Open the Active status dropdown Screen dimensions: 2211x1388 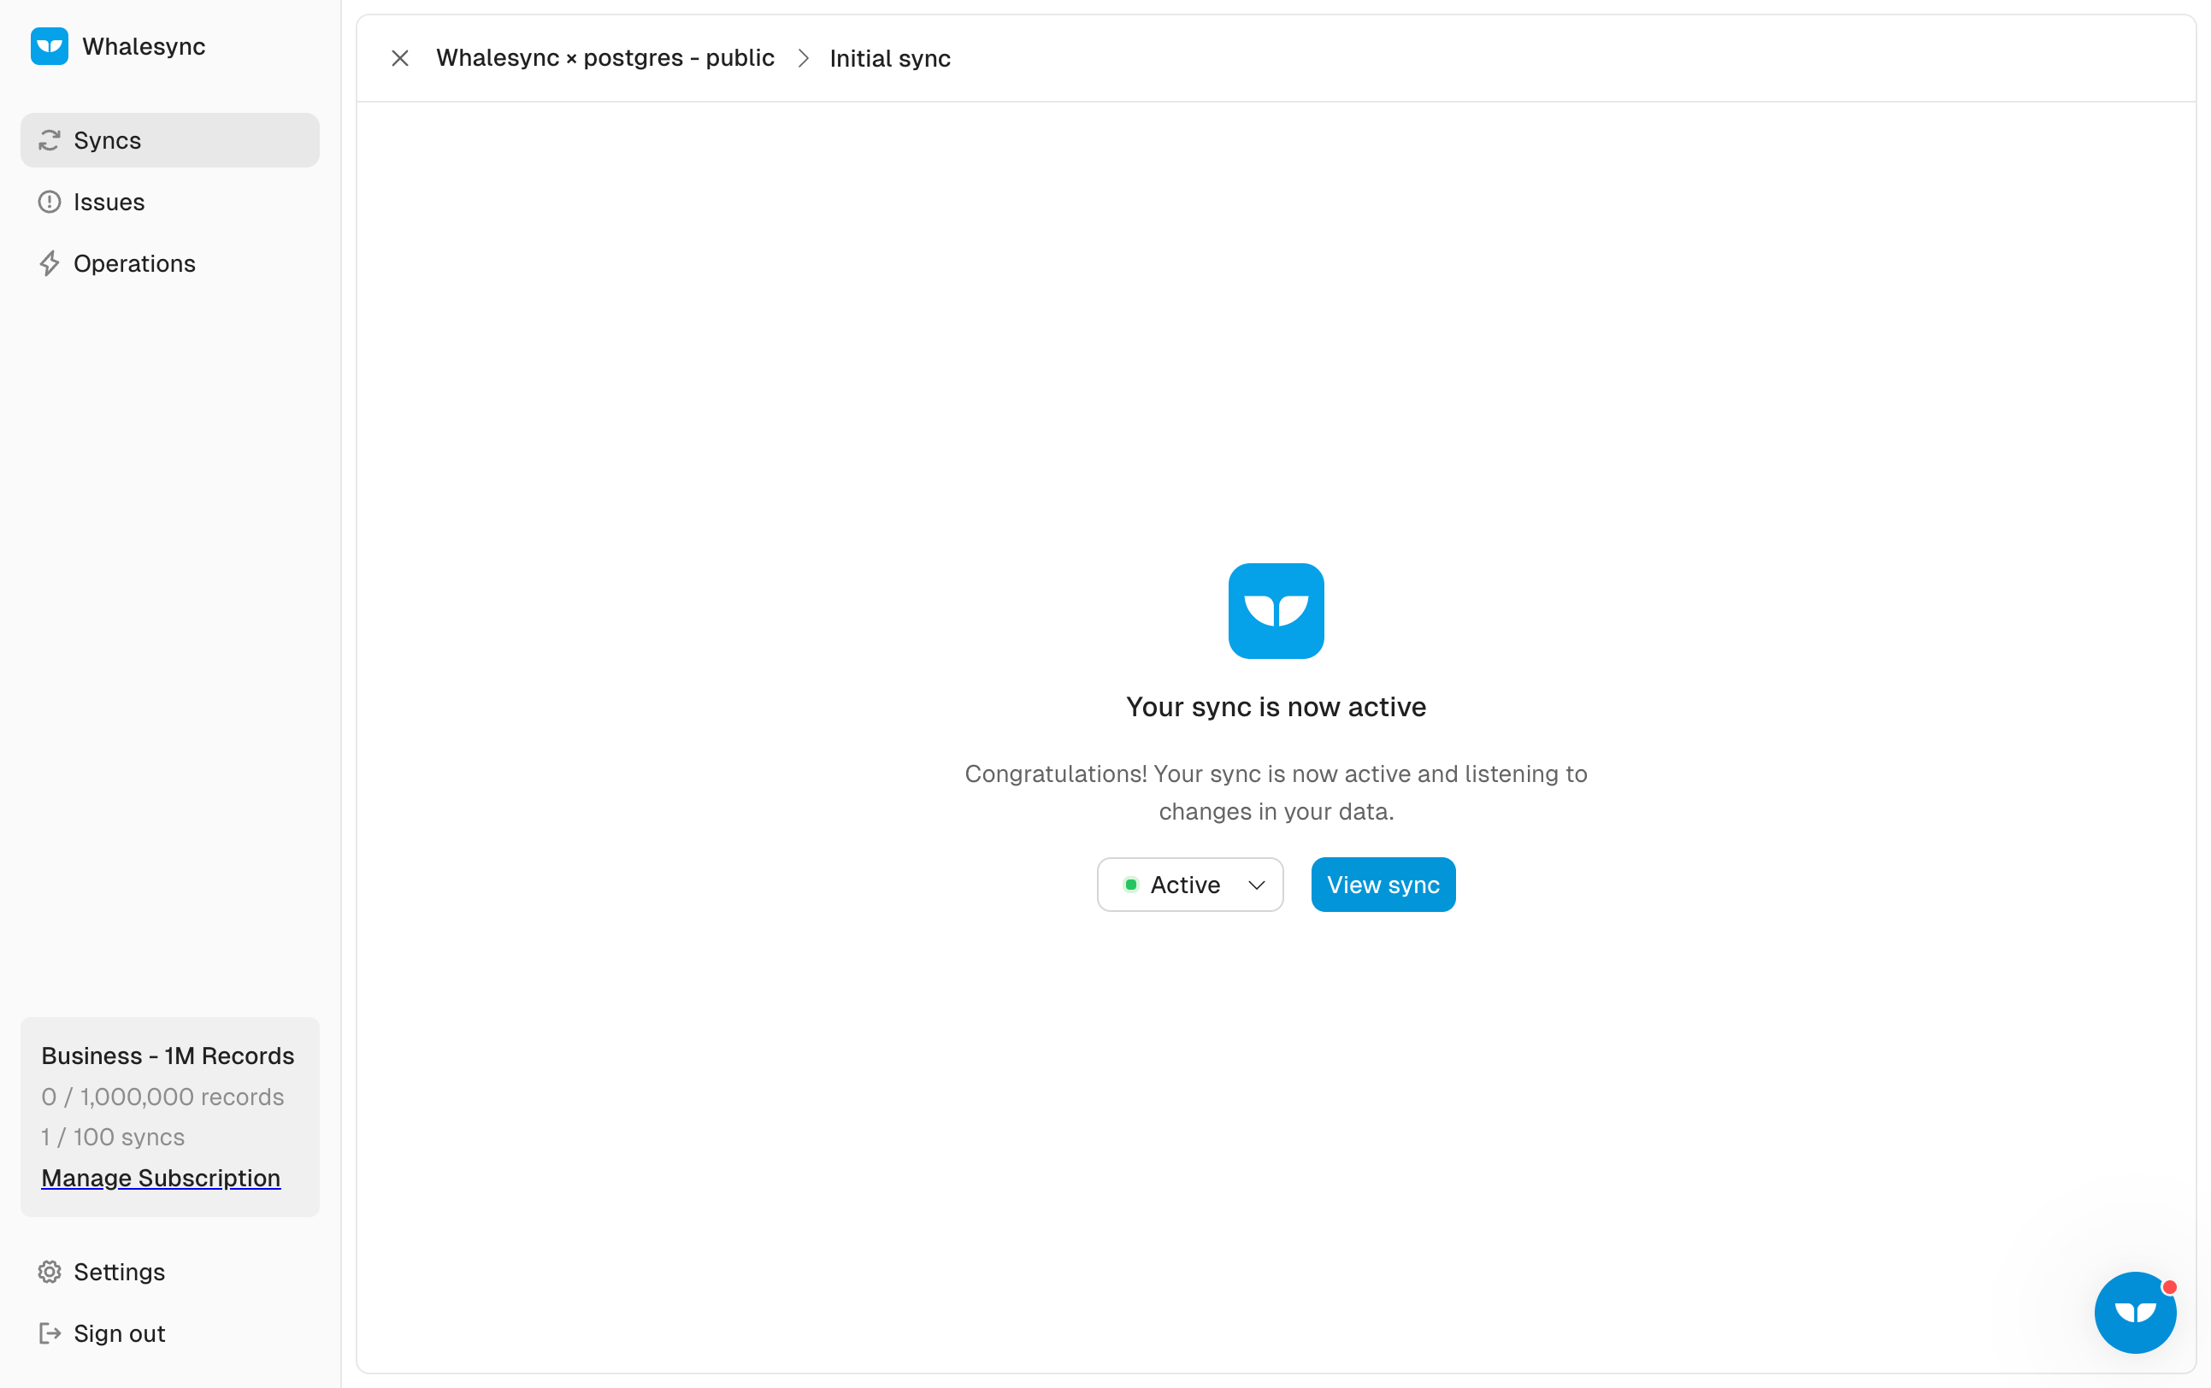[x=1189, y=884]
